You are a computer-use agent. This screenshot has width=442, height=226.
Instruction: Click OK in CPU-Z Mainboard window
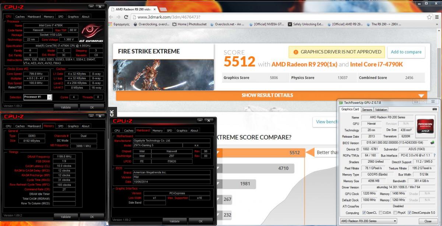pos(200,221)
